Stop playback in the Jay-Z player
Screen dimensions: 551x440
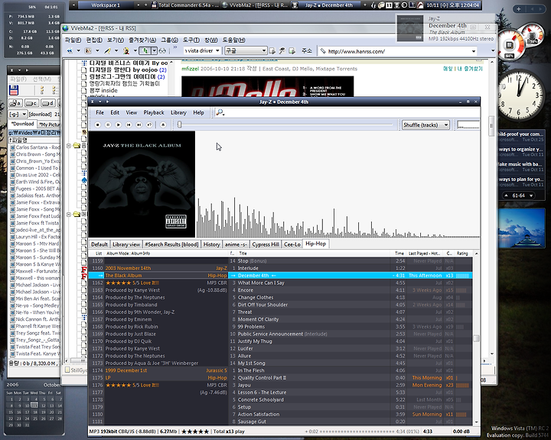coord(98,125)
